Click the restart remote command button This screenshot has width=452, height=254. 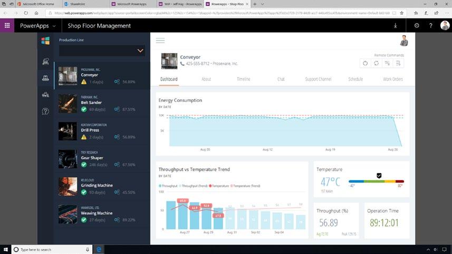click(x=376, y=63)
